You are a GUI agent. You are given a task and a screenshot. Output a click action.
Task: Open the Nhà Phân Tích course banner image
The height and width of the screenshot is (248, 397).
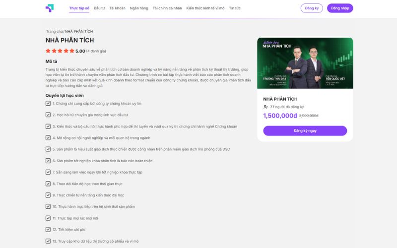305,63
